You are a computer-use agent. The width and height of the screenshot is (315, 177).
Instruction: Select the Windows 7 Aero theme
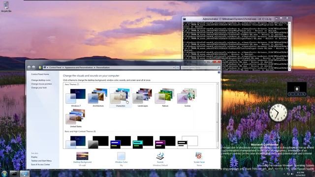pos(76,98)
